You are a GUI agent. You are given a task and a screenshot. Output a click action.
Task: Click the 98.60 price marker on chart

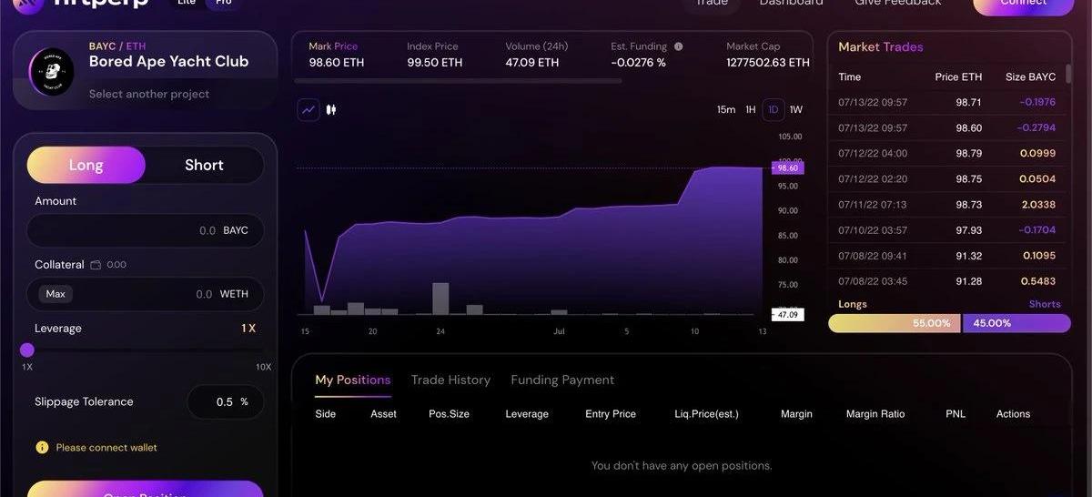tap(787, 168)
